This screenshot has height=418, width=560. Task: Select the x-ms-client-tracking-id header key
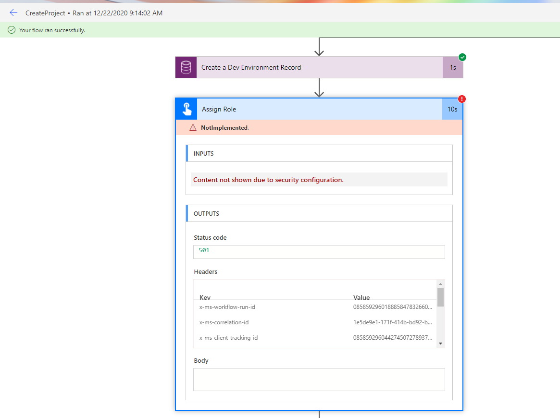229,338
